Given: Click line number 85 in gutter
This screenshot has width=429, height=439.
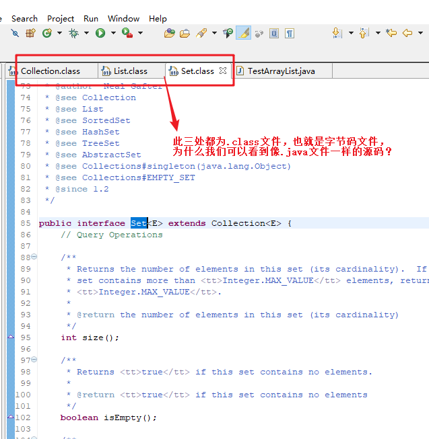Looking at the screenshot, I should tap(26, 223).
